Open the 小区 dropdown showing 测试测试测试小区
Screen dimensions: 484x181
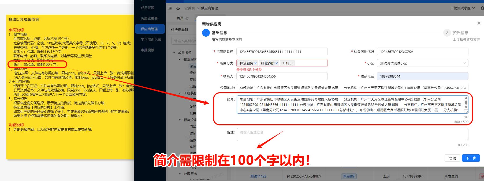[423, 63]
